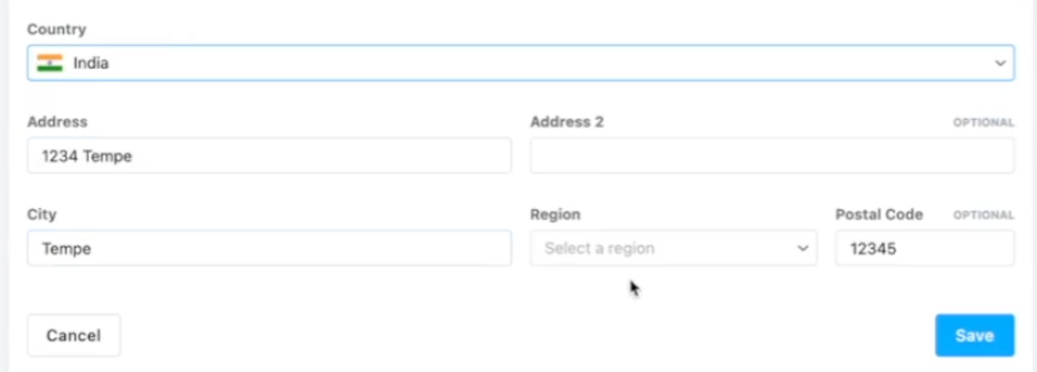The width and height of the screenshot is (1037, 372).
Task: Click the Postal Code field showing 12345
Action: [x=924, y=248]
